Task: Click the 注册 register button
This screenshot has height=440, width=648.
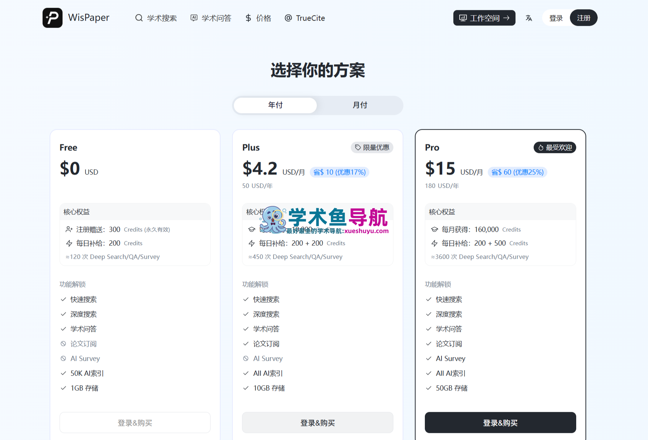Action: click(584, 18)
